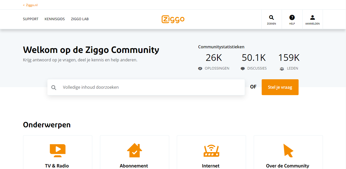Click the 26K solutions count

coord(214,58)
